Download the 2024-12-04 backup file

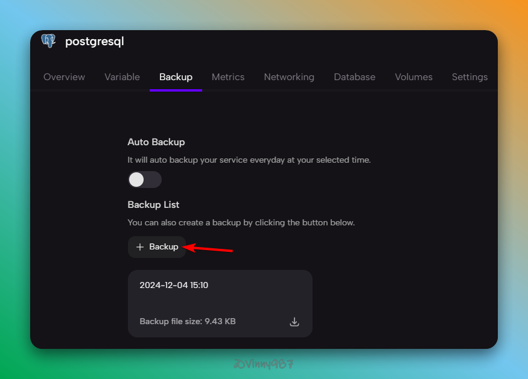(294, 322)
